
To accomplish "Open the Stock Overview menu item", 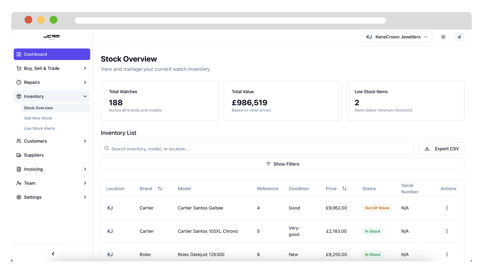I will click(x=38, y=108).
